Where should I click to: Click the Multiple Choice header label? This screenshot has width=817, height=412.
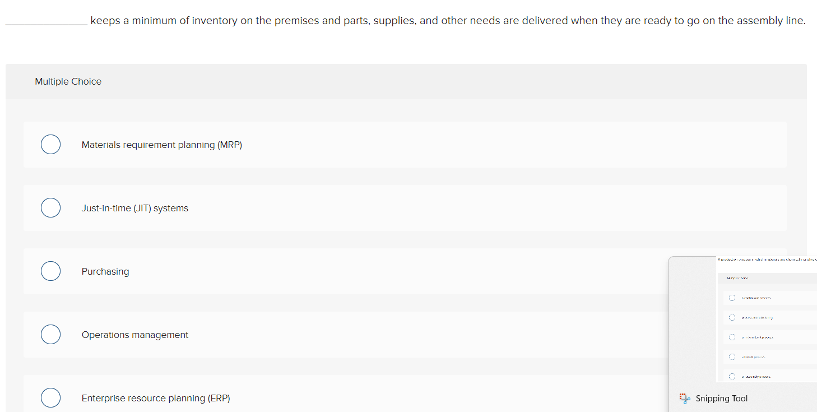(68, 81)
